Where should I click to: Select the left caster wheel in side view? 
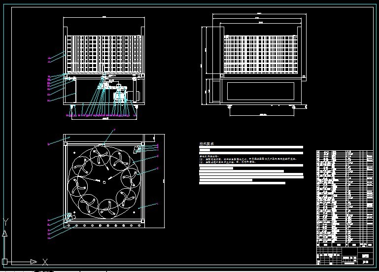[229, 107]
